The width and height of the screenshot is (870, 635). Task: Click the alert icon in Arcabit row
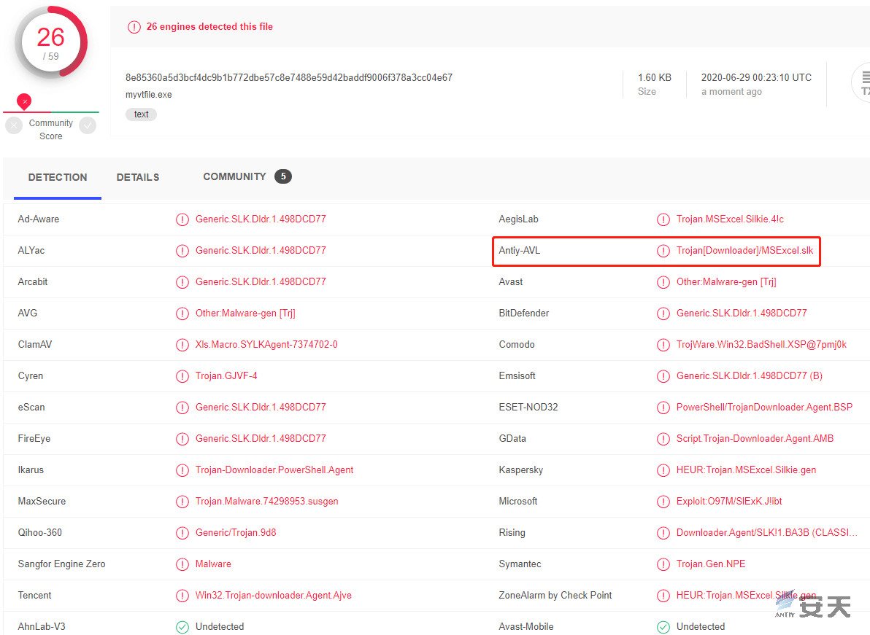[x=182, y=282]
